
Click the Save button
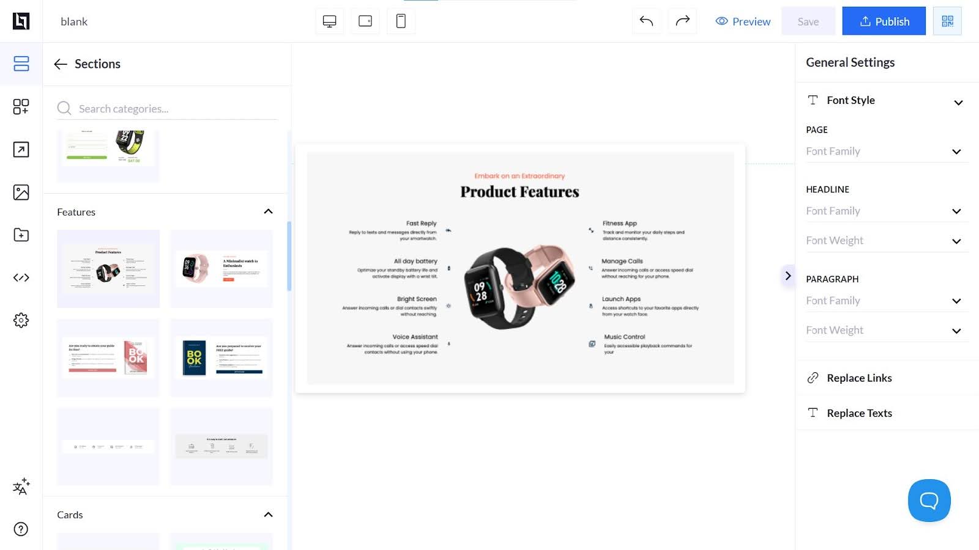coord(808,21)
